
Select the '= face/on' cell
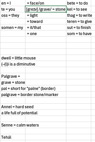pos(46,3)
